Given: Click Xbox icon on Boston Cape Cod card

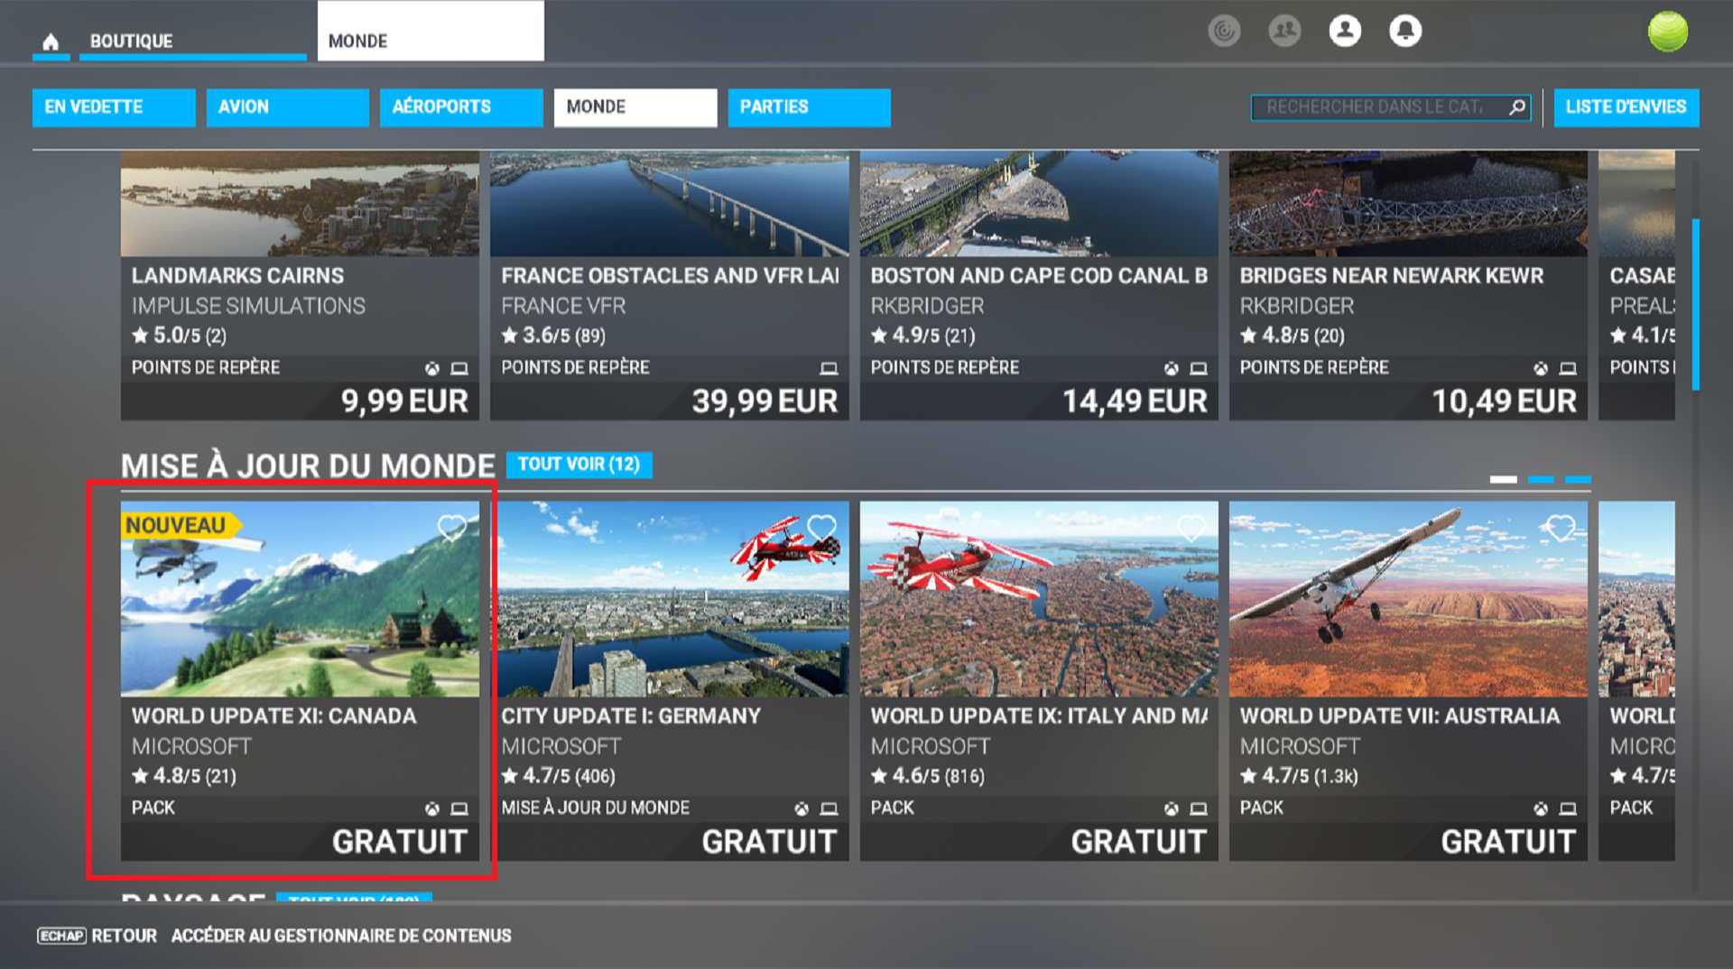Looking at the screenshot, I should (1171, 368).
